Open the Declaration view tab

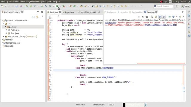coord(136,12)
